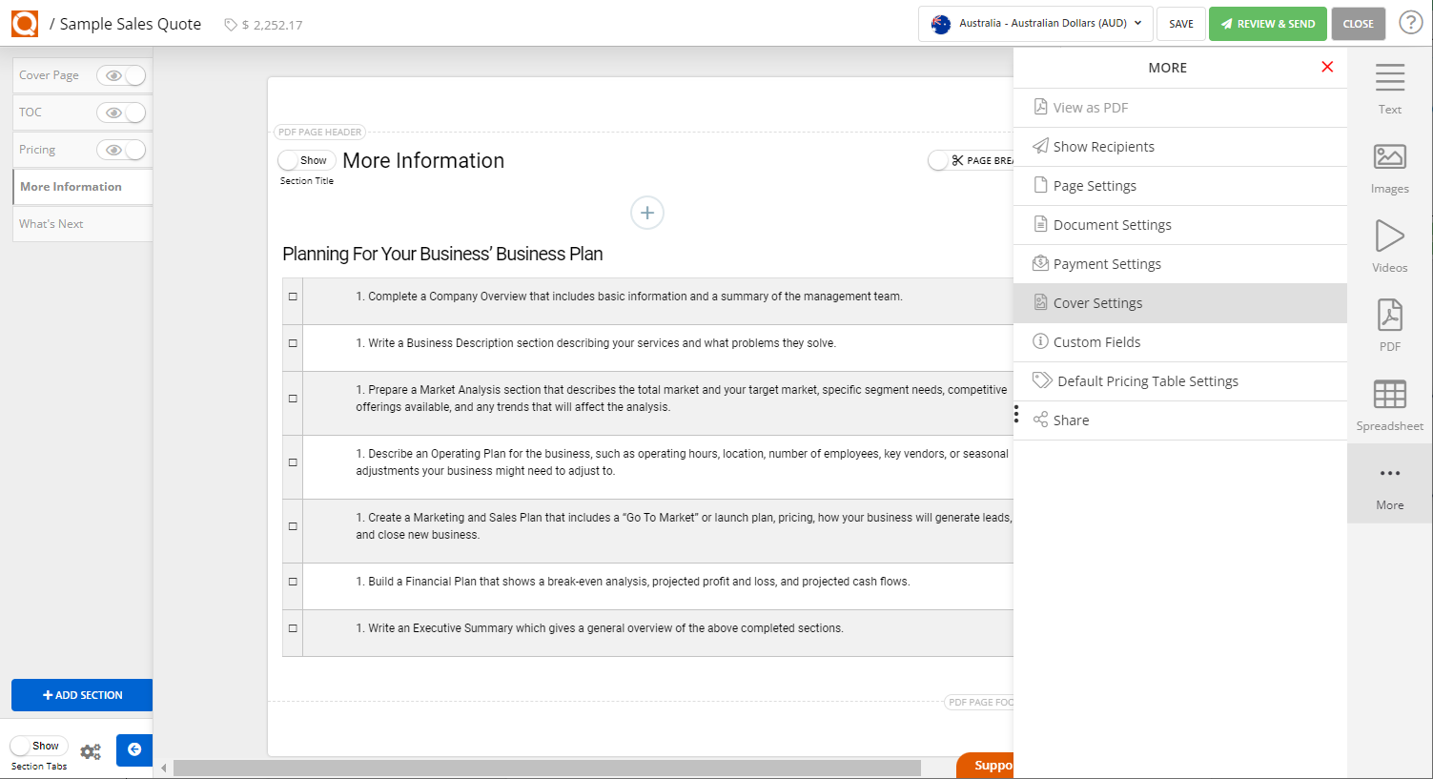Click the blue back arrow button
The height and width of the screenshot is (779, 1433).
pos(133,750)
